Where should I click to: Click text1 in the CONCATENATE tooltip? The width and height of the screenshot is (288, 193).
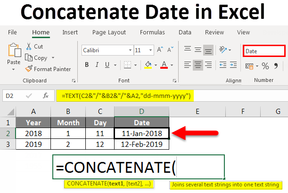(x=115, y=184)
